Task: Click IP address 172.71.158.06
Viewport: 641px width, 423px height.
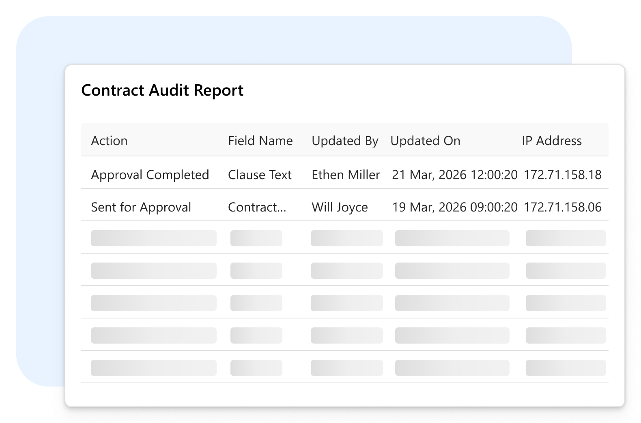Action: [x=562, y=207]
